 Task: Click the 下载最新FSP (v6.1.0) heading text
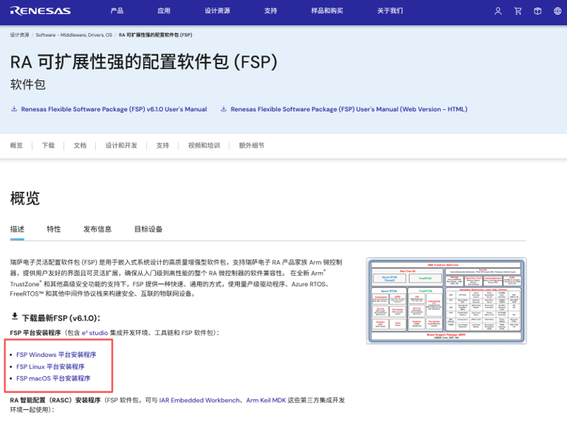tap(61, 318)
